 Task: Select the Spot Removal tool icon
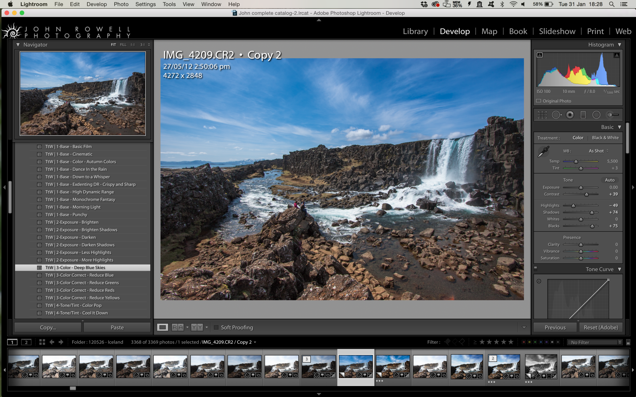(x=555, y=115)
